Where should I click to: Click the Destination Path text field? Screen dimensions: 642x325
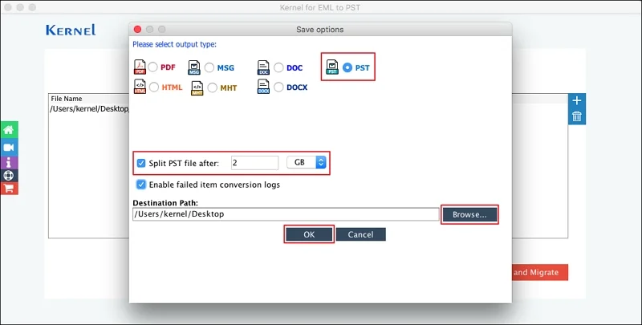[286, 214]
